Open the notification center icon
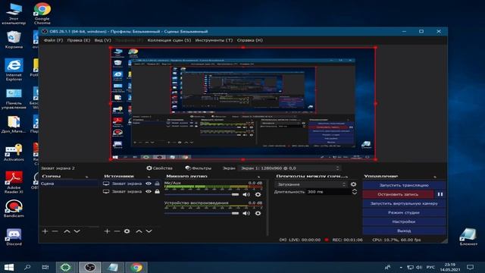This screenshot has height=273, width=485. click(x=470, y=267)
